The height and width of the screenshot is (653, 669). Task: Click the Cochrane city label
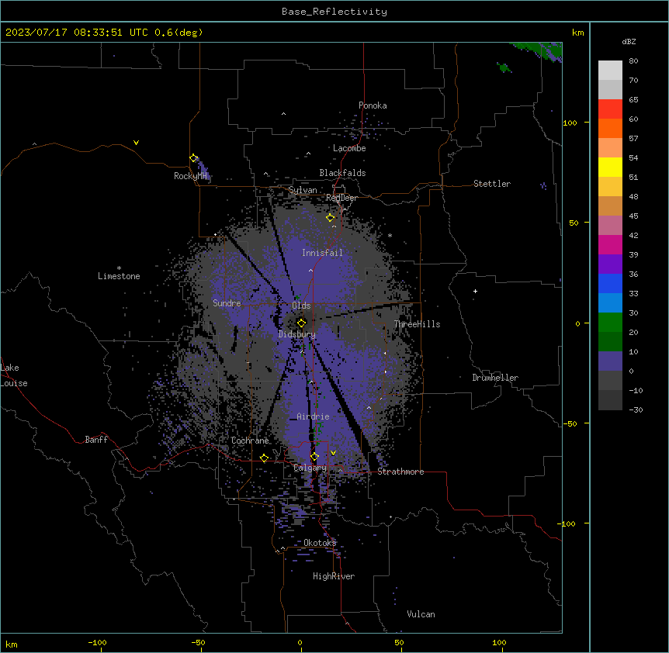point(250,441)
